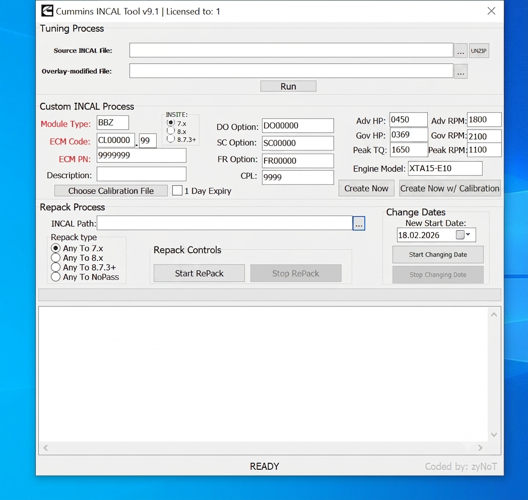Browse for Overlay-modified File with ellipsis button
The width and height of the screenshot is (528, 500).
coord(461,71)
